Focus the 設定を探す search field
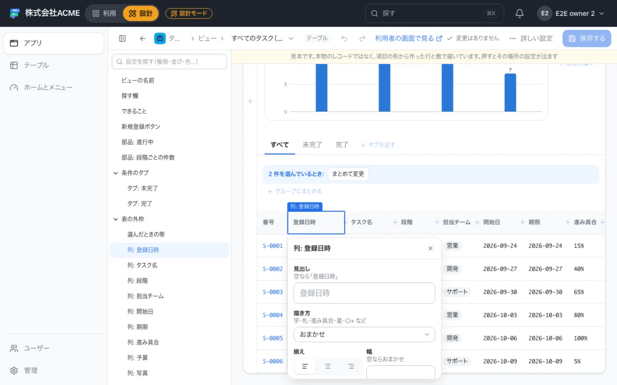 coord(169,62)
